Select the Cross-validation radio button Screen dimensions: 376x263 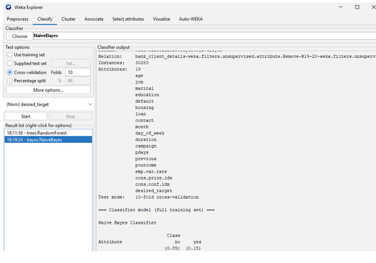(x=27, y=72)
